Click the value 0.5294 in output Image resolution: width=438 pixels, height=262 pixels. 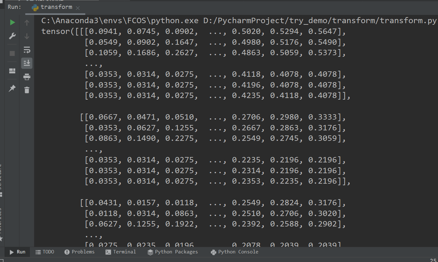[x=284, y=32]
